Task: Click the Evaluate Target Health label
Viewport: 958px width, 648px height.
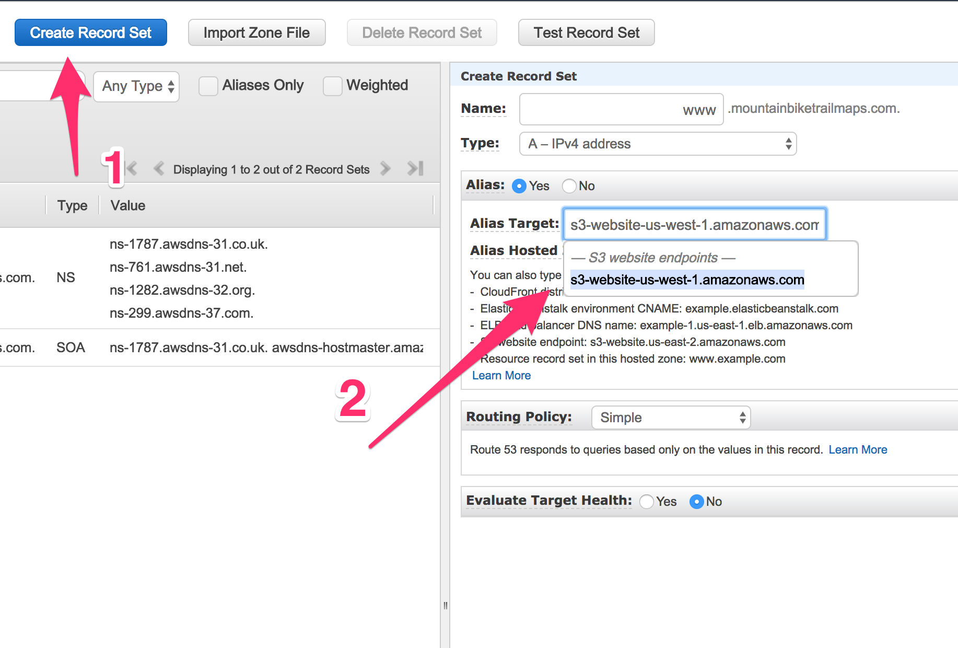Action: (x=549, y=501)
